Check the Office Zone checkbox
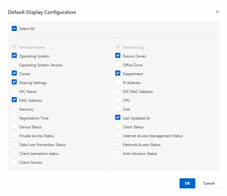 [118, 65]
